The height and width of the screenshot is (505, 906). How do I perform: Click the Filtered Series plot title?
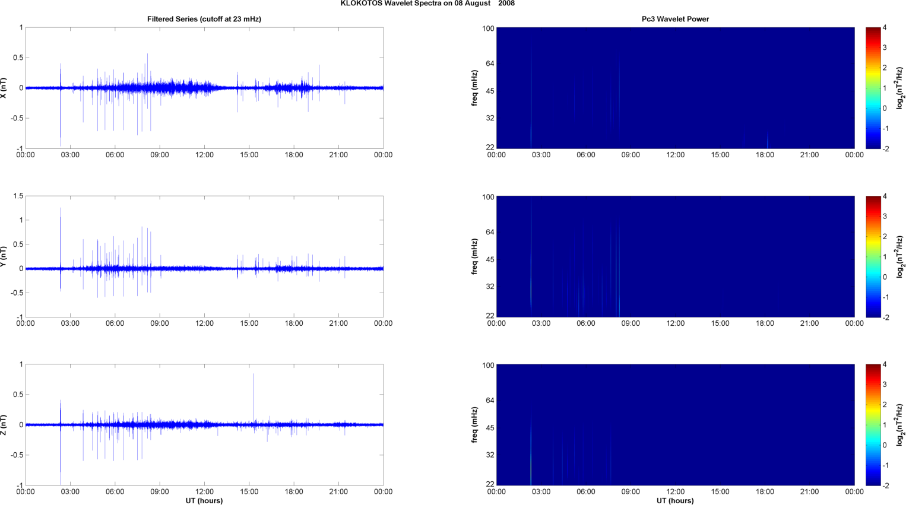[x=204, y=19]
